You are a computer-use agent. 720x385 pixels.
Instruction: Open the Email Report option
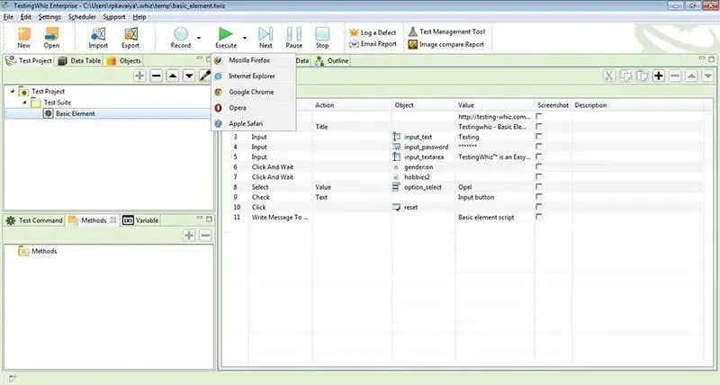(373, 44)
